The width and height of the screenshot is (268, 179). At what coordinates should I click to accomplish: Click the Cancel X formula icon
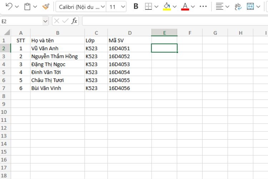(56, 21)
